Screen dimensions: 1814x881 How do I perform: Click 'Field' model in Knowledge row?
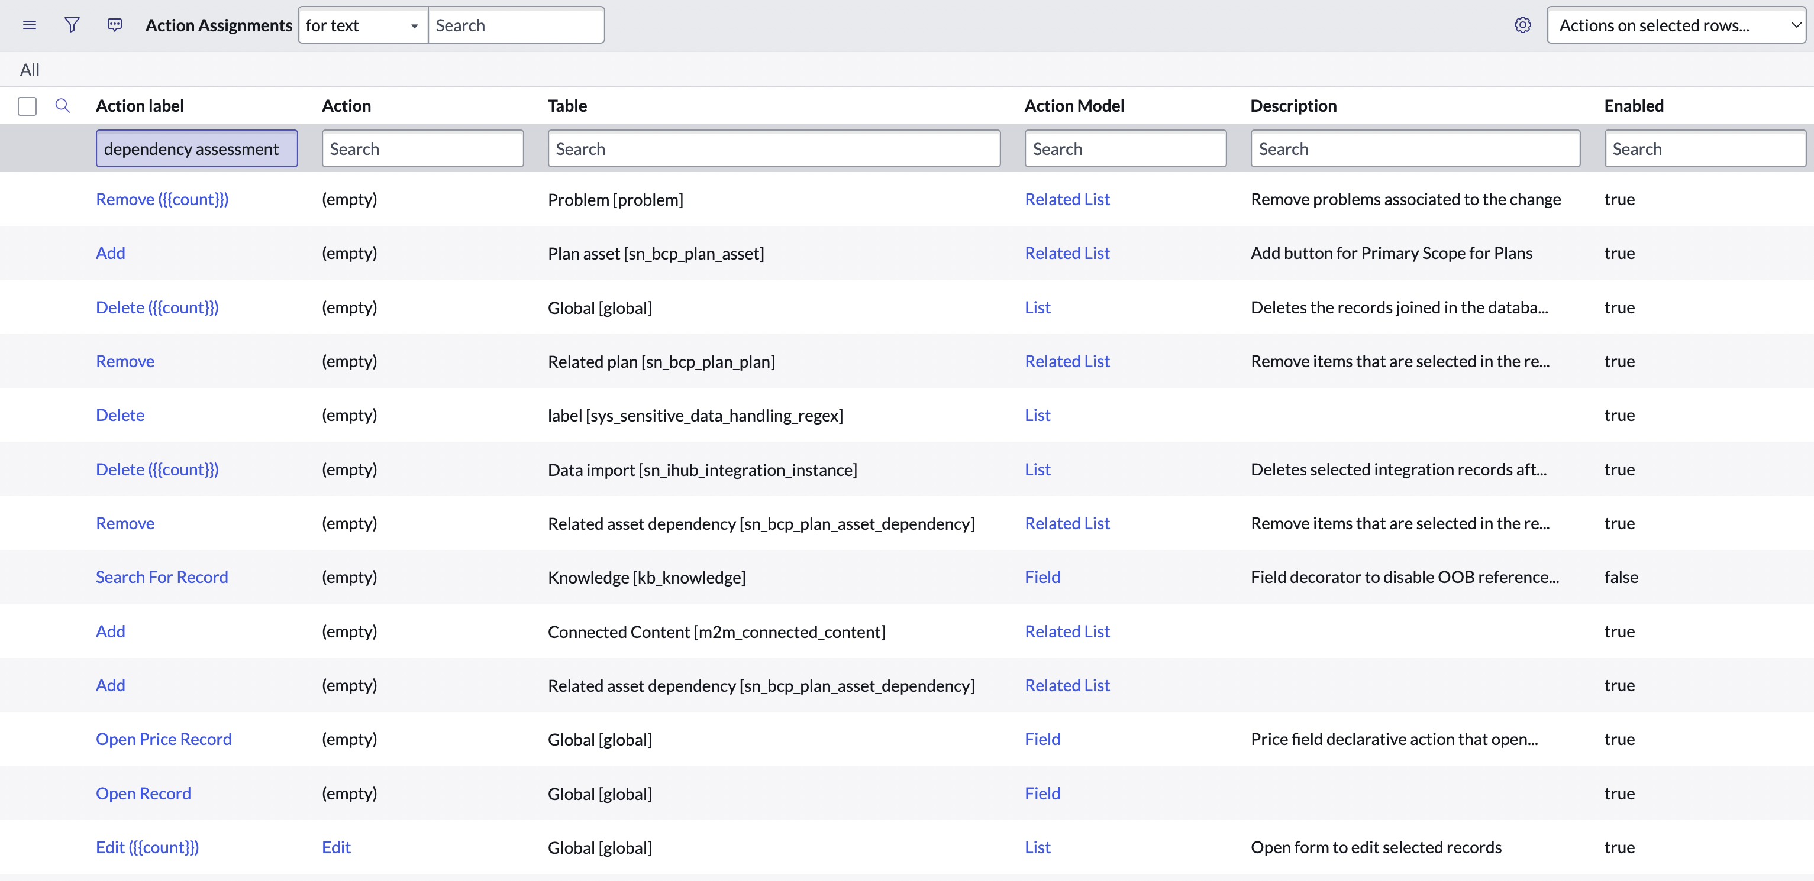pyautogui.click(x=1042, y=577)
